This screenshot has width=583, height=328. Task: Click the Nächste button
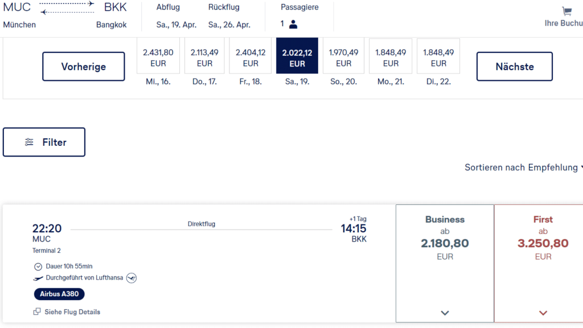pyautogui.click(x=514, y=67)
